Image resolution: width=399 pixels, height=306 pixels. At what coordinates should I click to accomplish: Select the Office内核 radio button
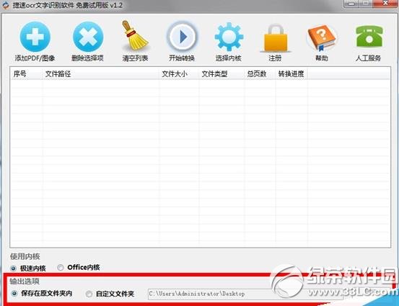tap(61, 267)
